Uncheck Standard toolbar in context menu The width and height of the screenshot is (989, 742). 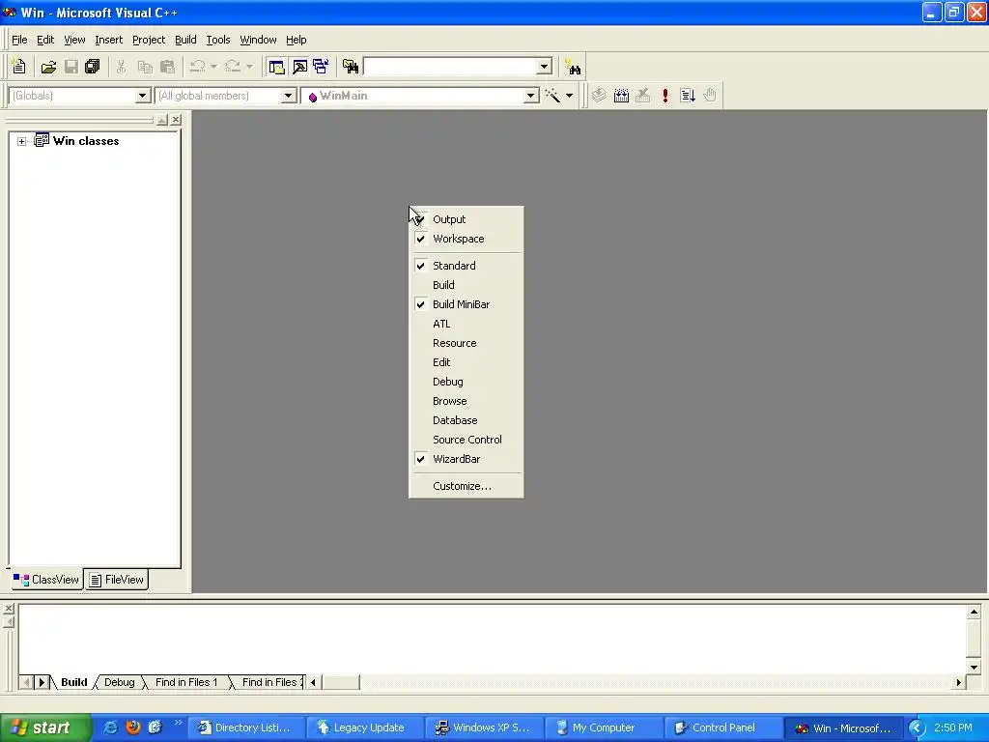466,266
